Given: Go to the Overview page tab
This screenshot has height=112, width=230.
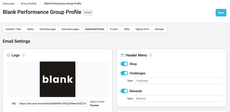Looking at the screenshot, I should [x=48, y=29].
